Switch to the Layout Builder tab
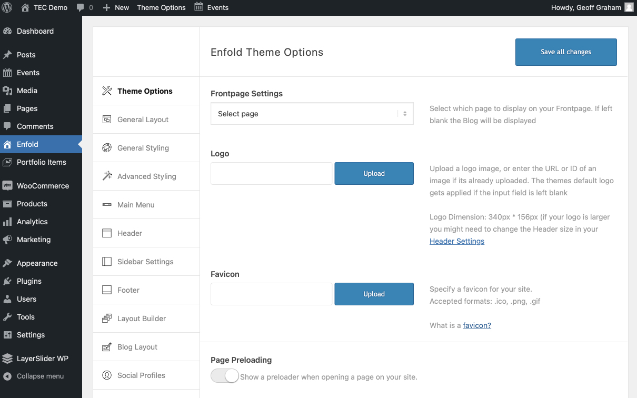Screen dimensions: 637x398 [146, 319]
